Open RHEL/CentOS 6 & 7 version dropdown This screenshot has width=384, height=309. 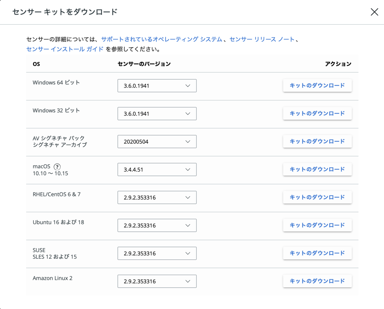(x=157, y=198)
